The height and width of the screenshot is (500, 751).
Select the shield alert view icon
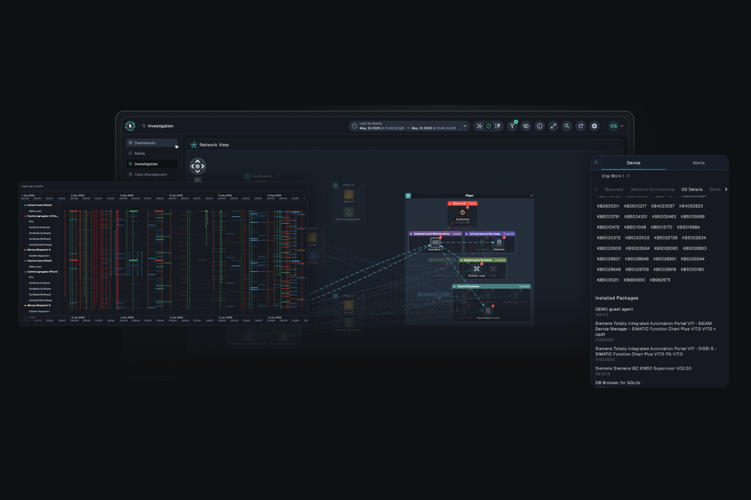coord(488,126)
